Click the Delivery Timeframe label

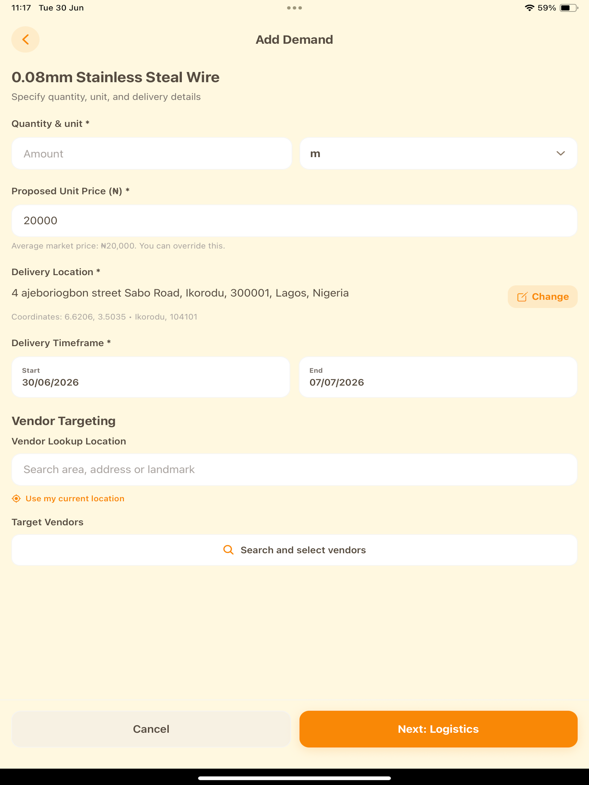click(x=61, y=343)
